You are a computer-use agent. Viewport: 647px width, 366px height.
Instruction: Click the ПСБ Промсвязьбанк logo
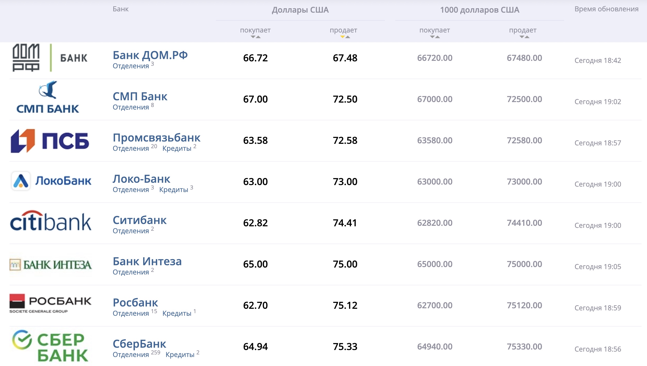pos(50,141)
